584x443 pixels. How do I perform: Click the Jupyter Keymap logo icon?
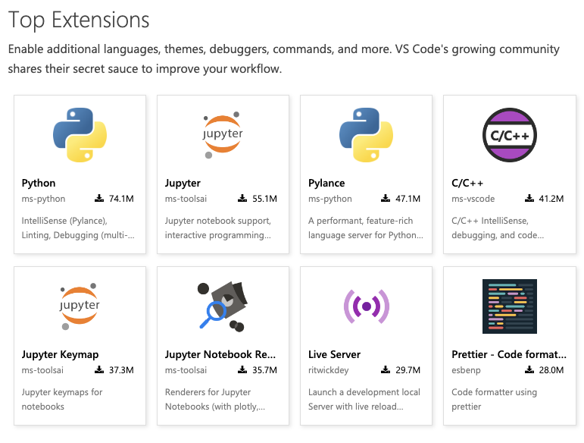(80, 306)
